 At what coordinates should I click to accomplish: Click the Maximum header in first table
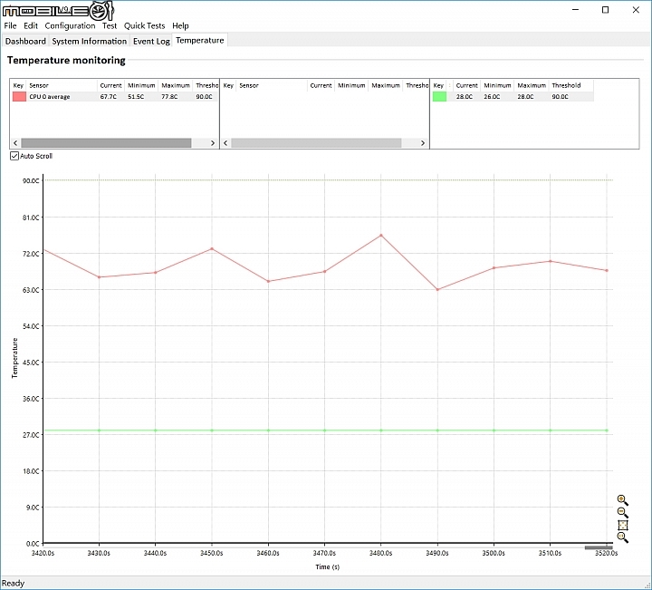(x=176, y=85)
